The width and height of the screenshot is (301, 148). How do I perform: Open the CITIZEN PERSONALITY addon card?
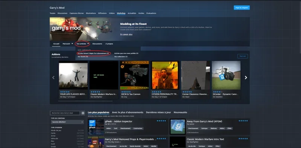[x=165, y=80]
